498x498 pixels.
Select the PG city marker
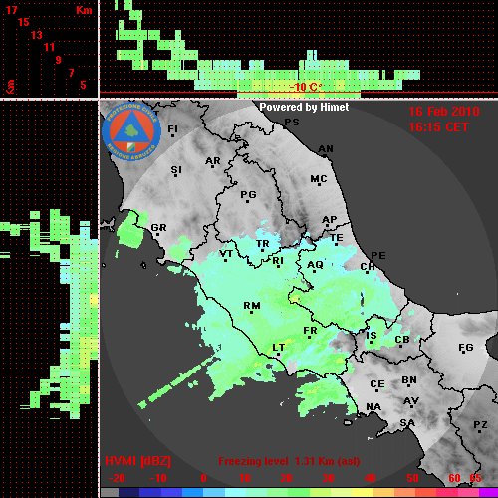248,196
